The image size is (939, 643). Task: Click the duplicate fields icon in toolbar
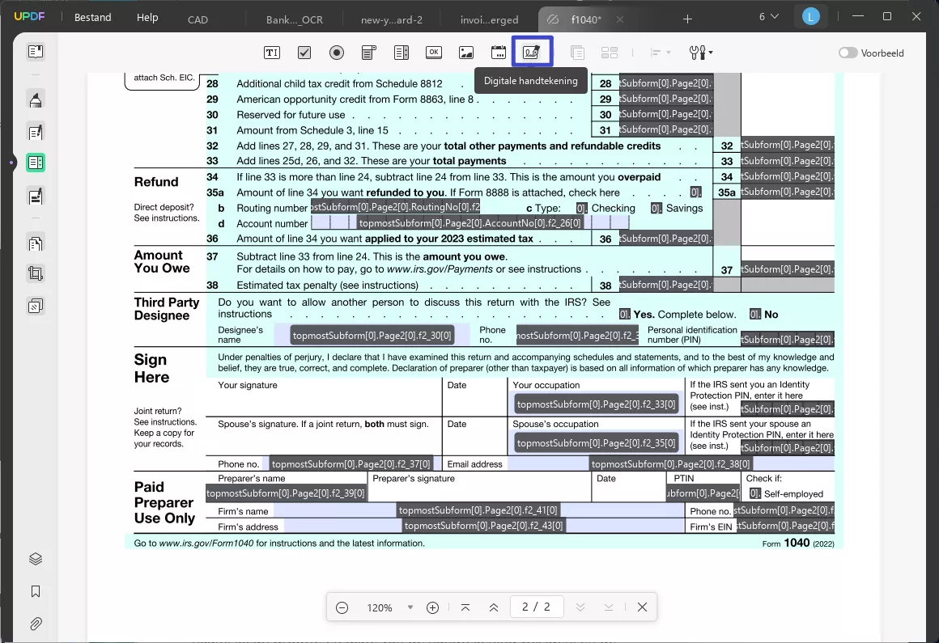click(x=577, y=53)
